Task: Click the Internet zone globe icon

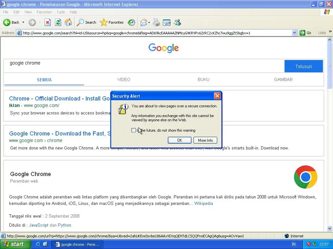Action: pyautogui.click(x=287, y=236)
